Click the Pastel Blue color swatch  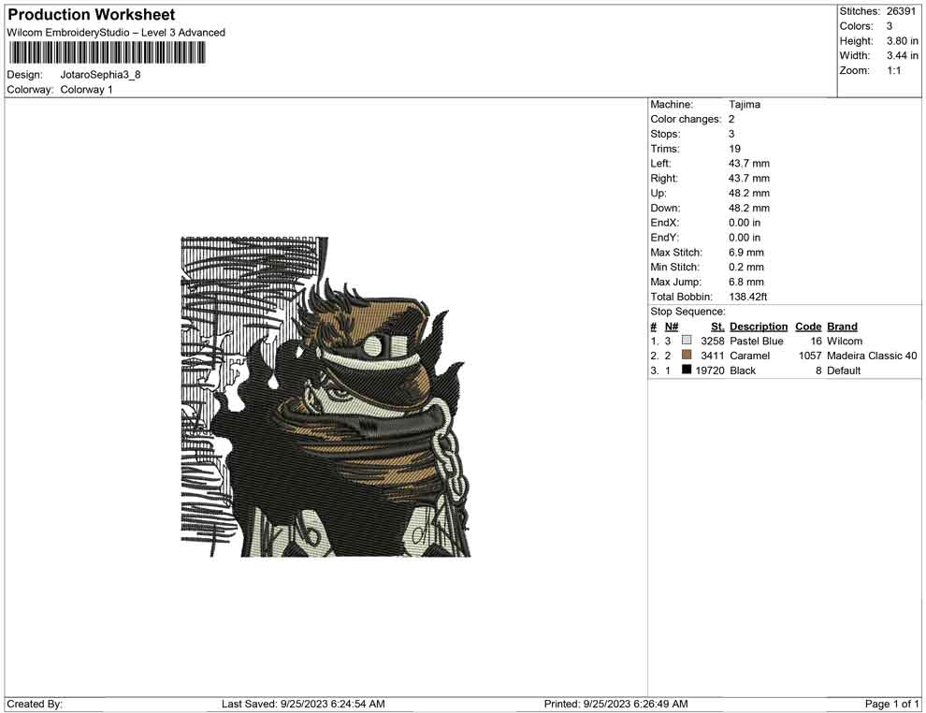coord(687,341)
